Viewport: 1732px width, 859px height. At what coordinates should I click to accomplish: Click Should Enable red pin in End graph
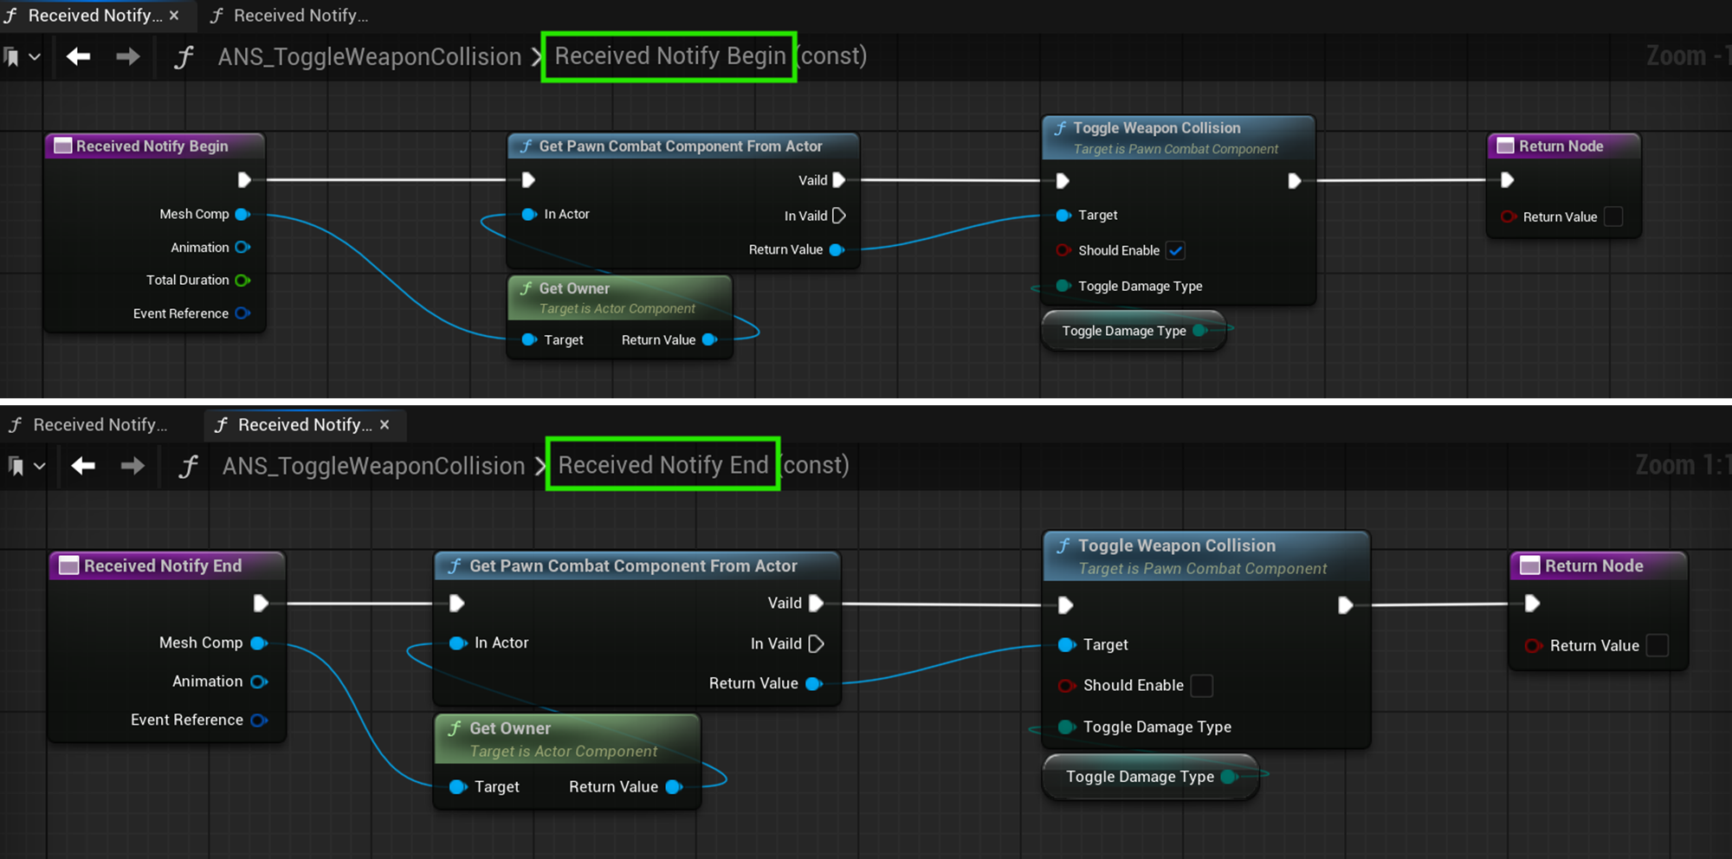click(x=1068, y=686)
